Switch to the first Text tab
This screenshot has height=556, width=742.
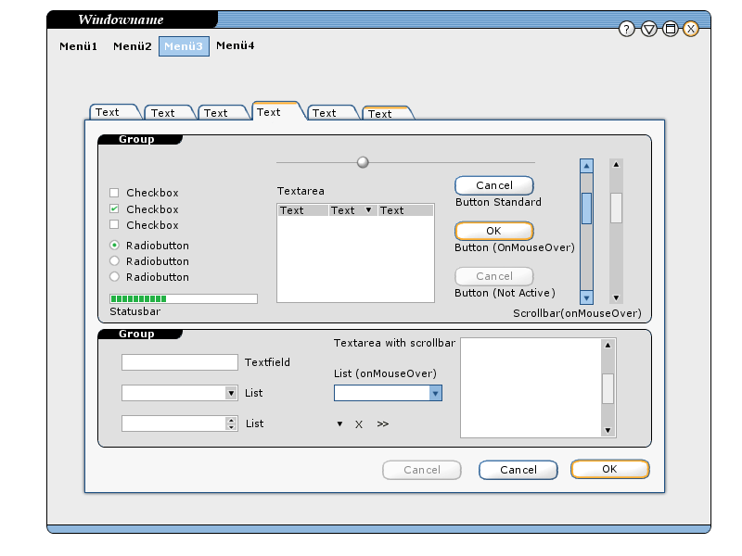point(111,112)
